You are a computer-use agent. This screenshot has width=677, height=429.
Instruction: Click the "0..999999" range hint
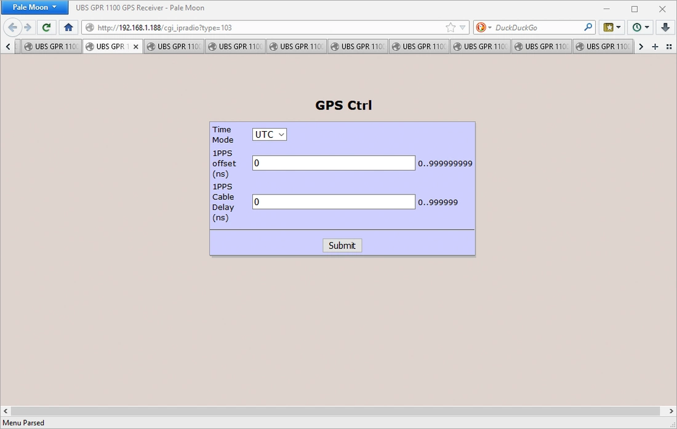[438, 202]
